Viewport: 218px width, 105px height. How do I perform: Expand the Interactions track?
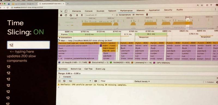tap(60, 38)
